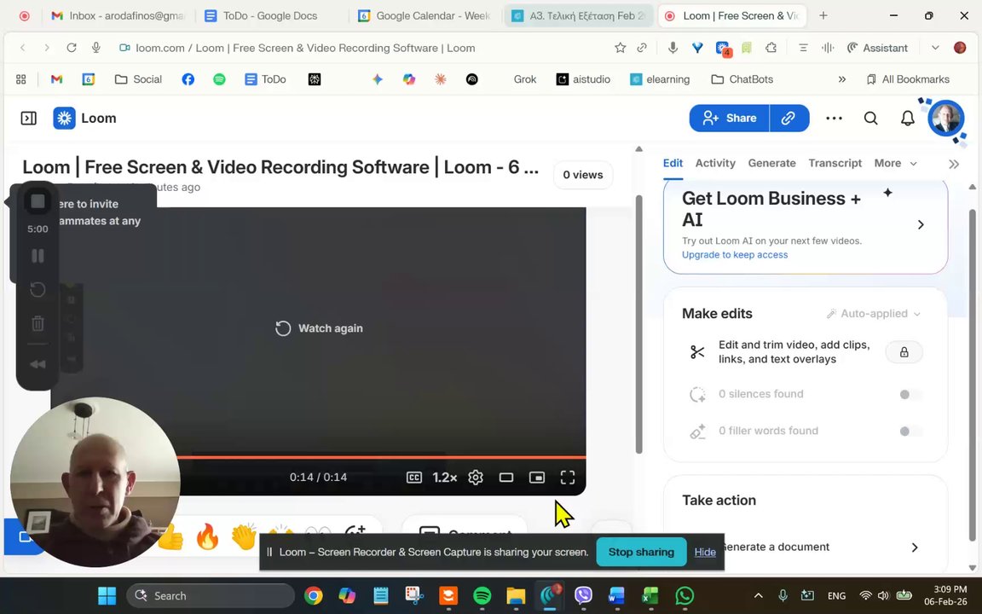
Task: Collapse the Loom sidebar panel icon
Action: [x=29, y=119]
